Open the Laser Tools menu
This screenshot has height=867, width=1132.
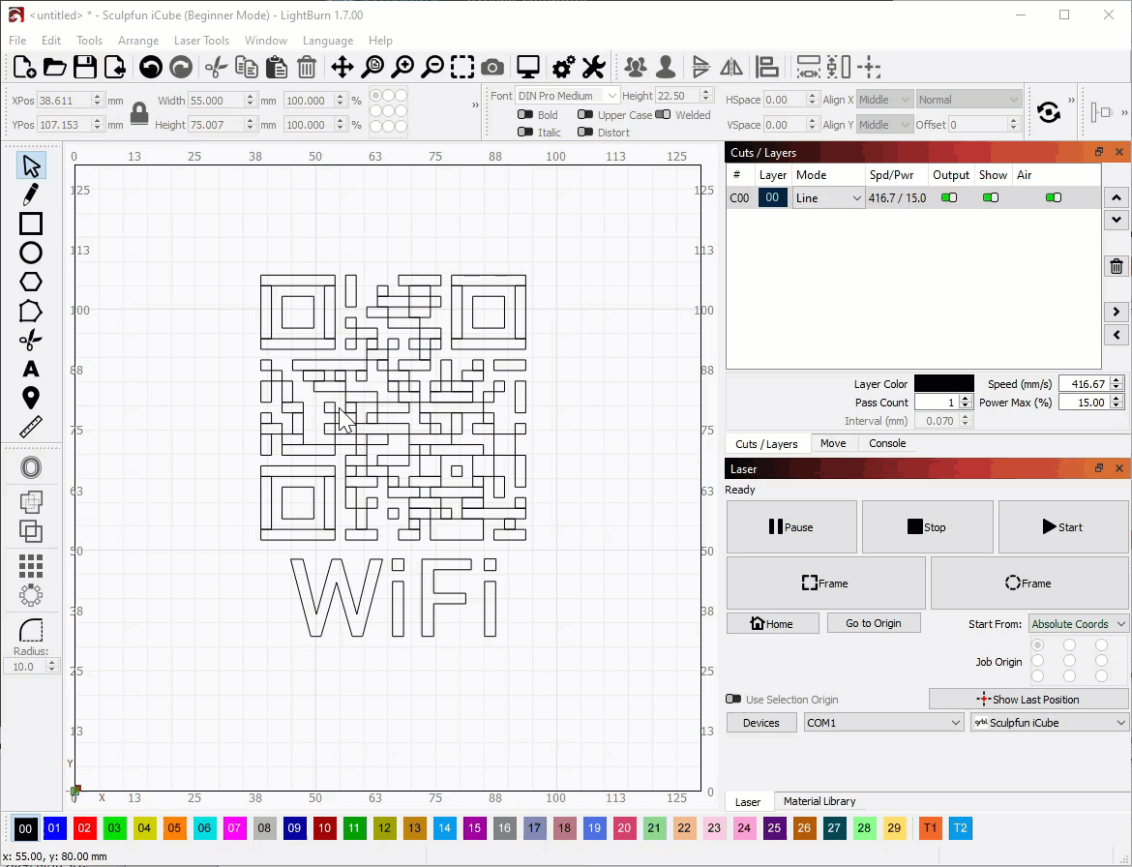(201, 41)
